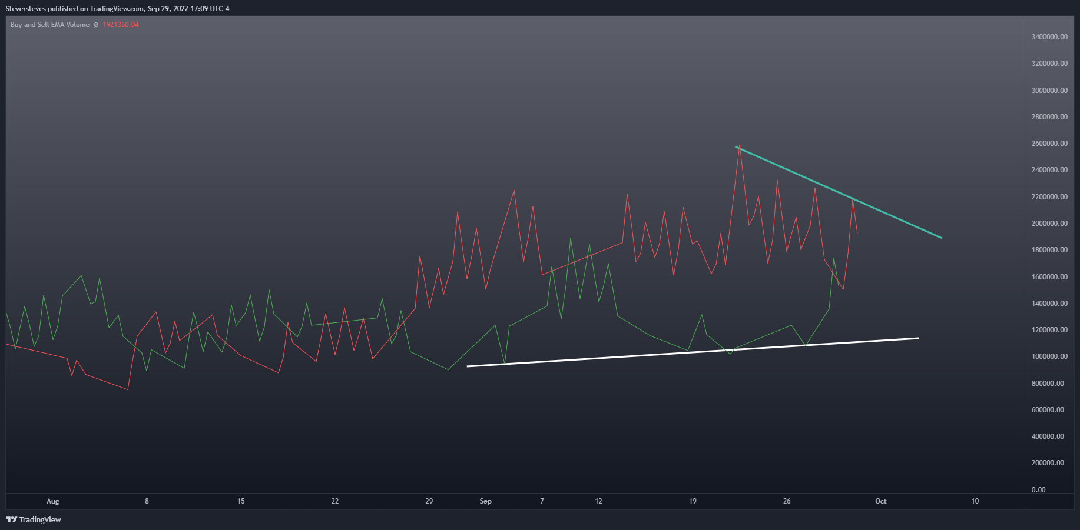Select the teal descending trendline
This screenshot has width=1080, height=530.
(839, 192)
